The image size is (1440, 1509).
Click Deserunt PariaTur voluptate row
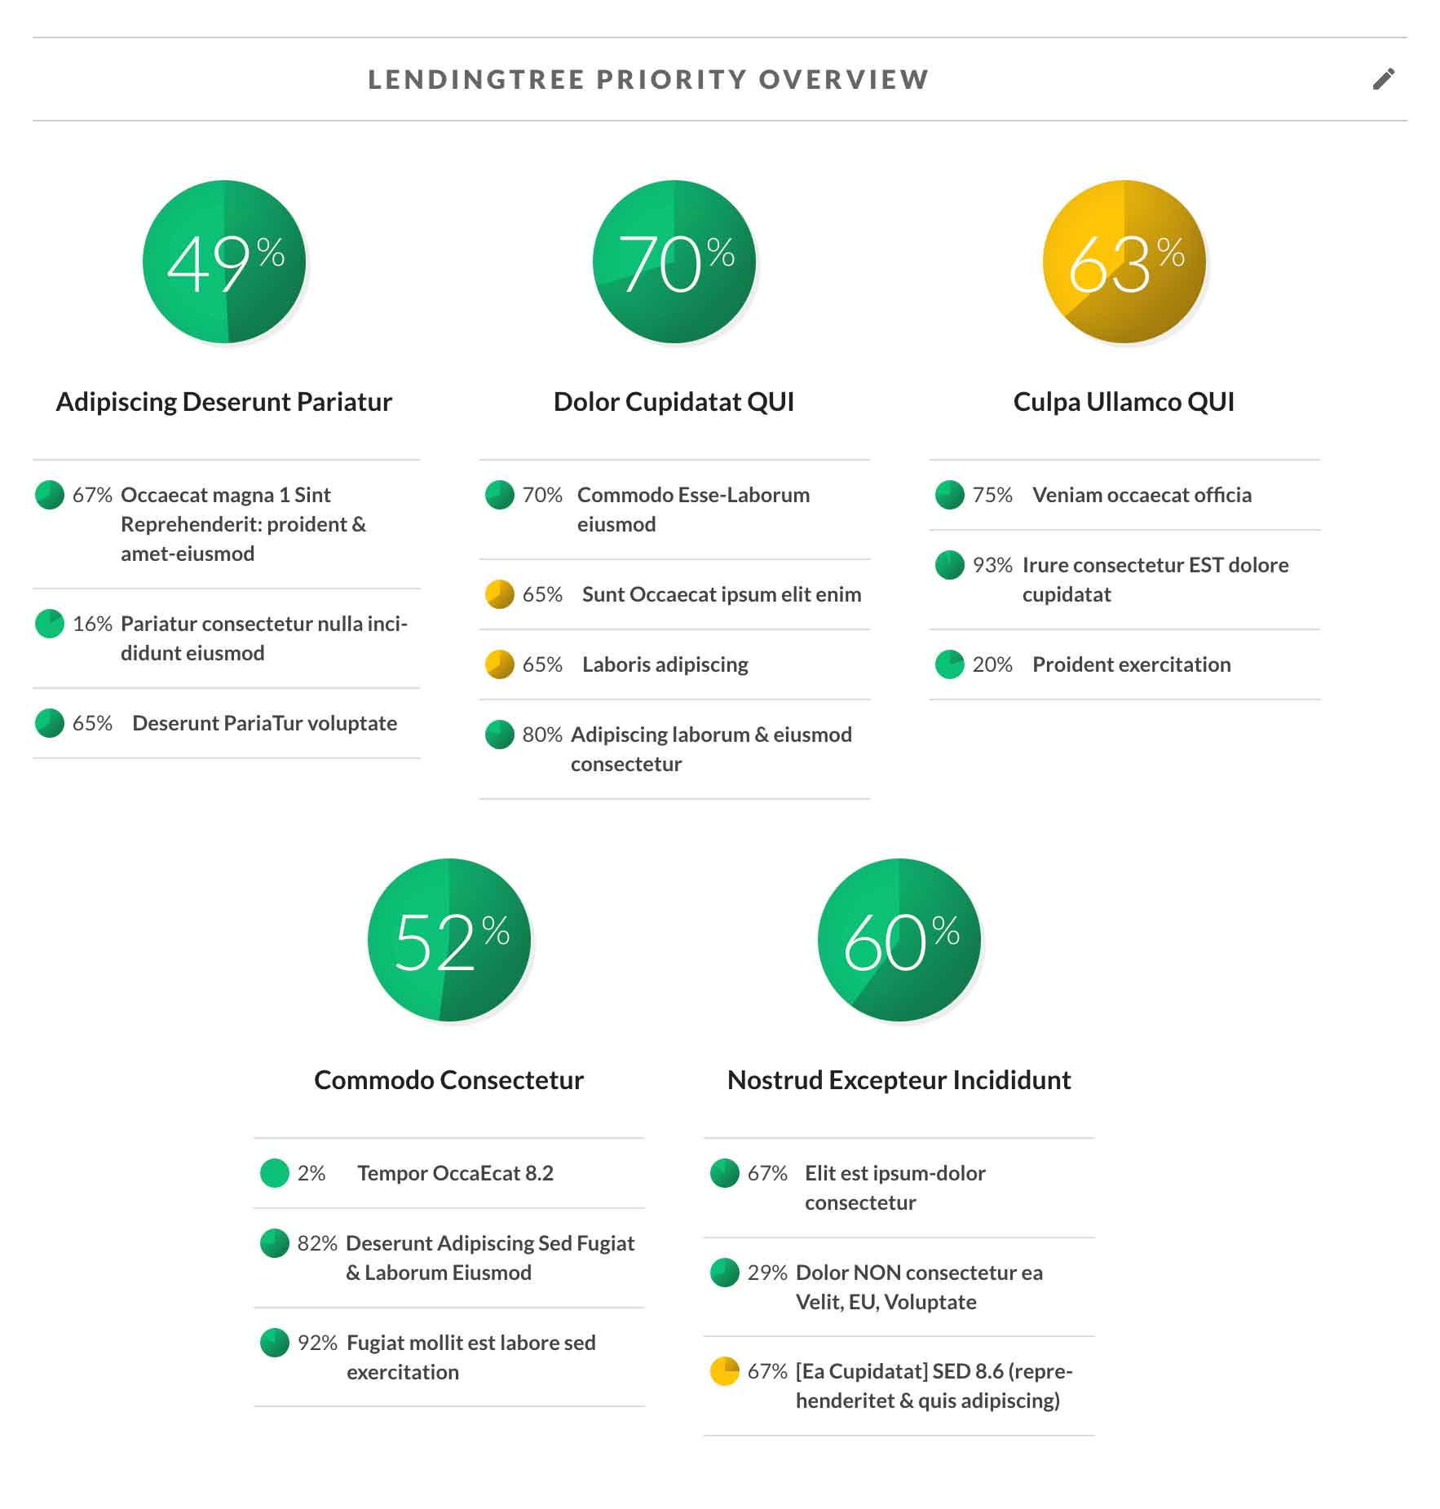(265, 723)
